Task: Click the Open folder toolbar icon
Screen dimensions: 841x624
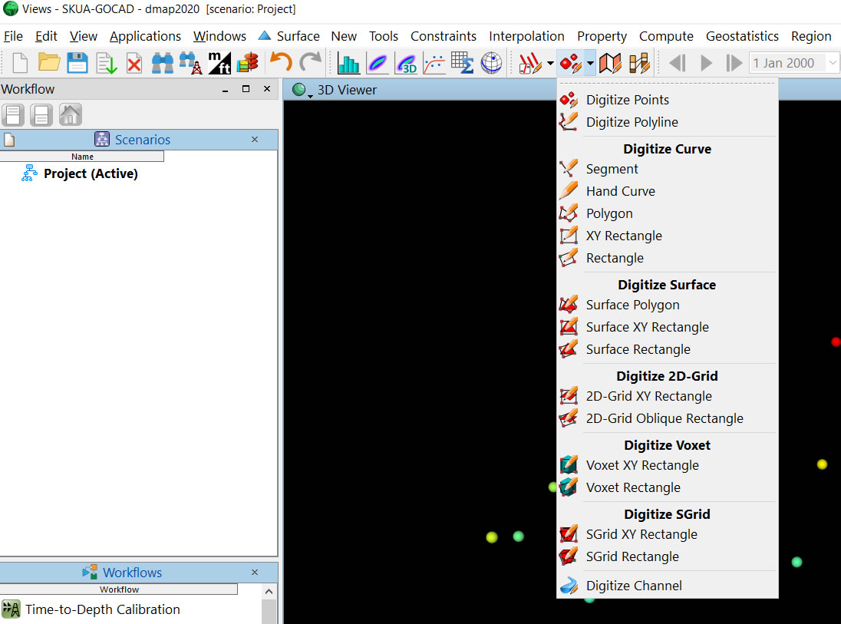Action: [x=49, y=63]
